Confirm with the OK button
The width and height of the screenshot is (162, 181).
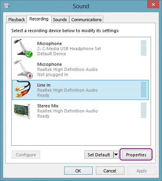tap(78, 171)
